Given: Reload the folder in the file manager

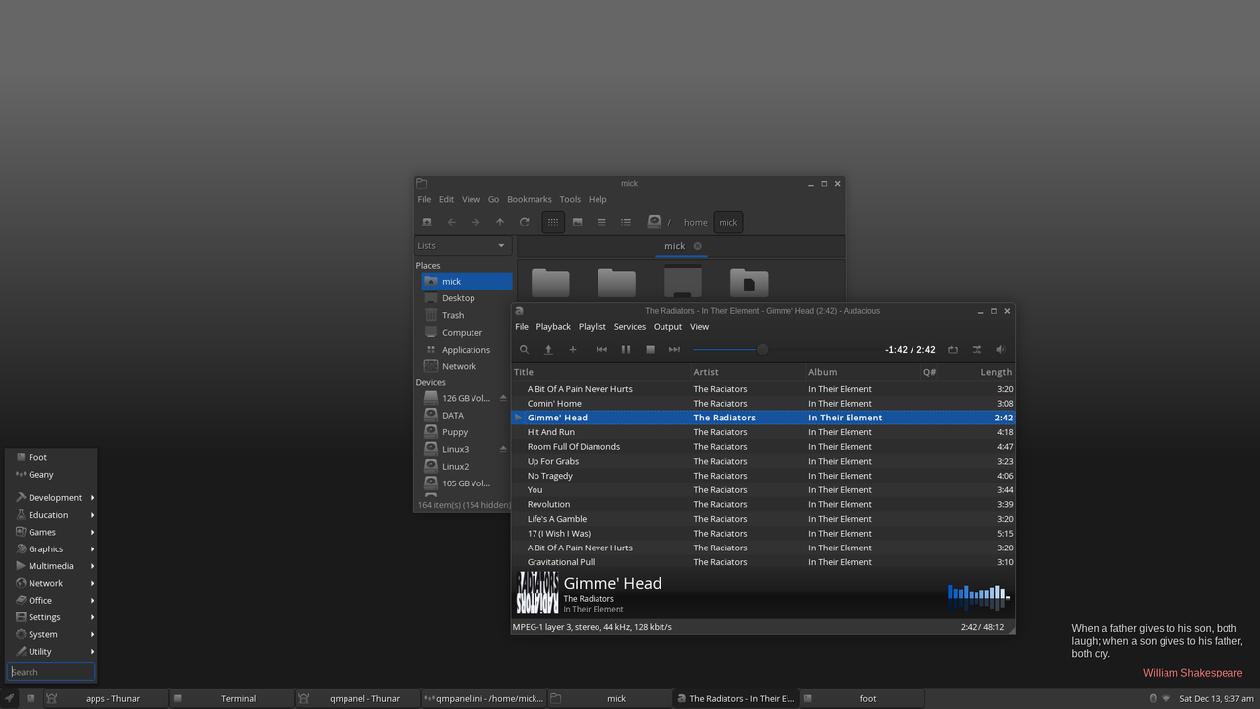Looking at the screenshot, I should click(x=525, y=222).
